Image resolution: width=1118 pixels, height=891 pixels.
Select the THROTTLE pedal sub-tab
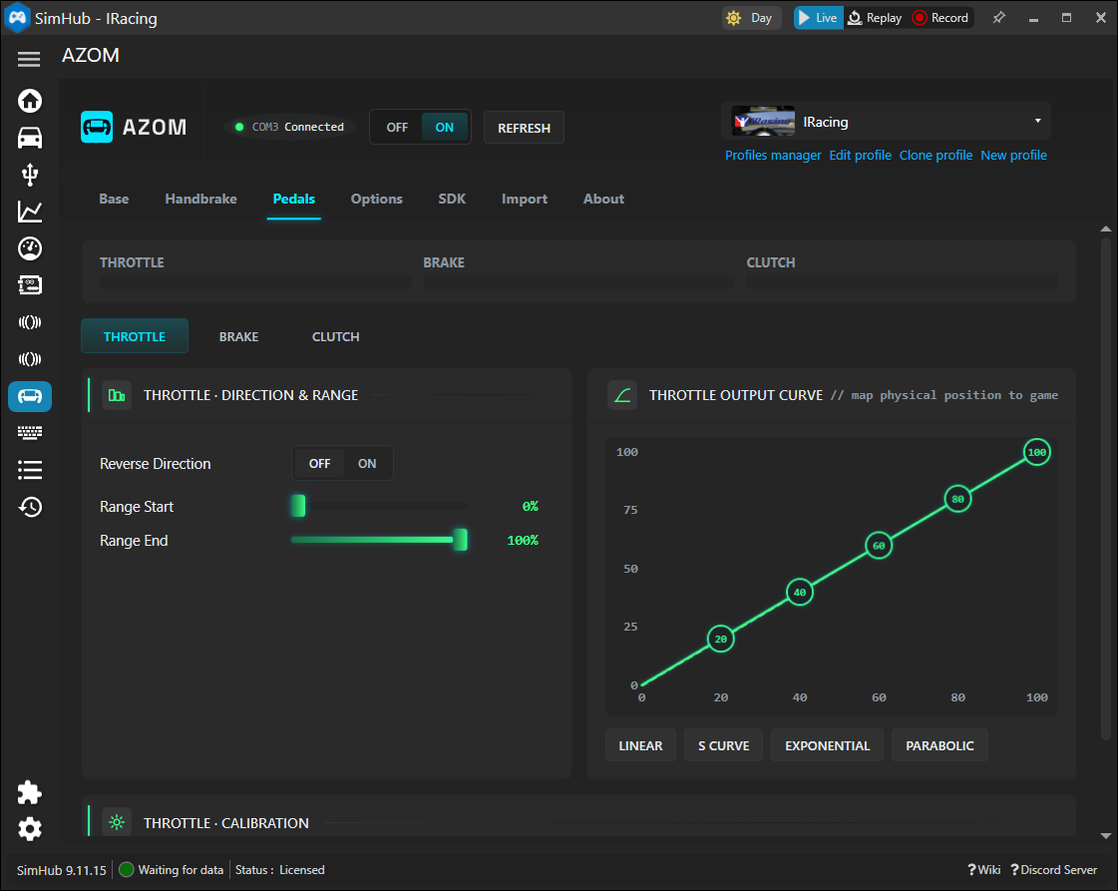pyautogui.click(x=135, y=336)
